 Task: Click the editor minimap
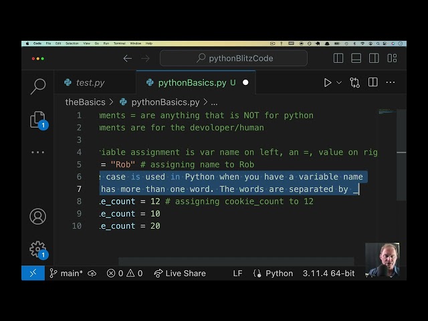point(387,112)
